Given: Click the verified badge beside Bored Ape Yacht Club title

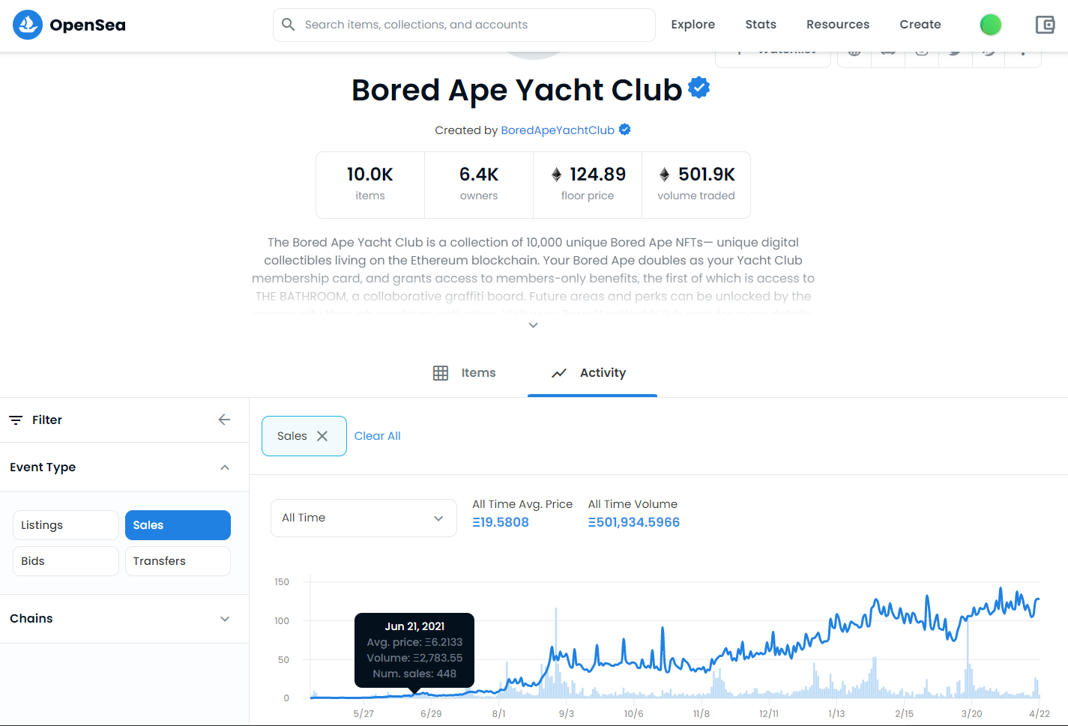Looking at the screenshot, I should click(x=699, y=88).
